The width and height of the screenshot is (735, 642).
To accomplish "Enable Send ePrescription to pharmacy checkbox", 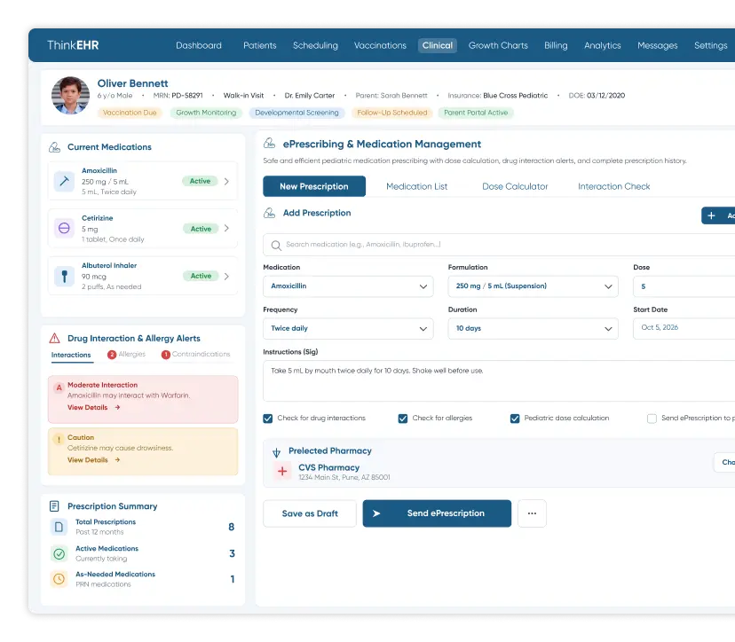I will [652, 419].
